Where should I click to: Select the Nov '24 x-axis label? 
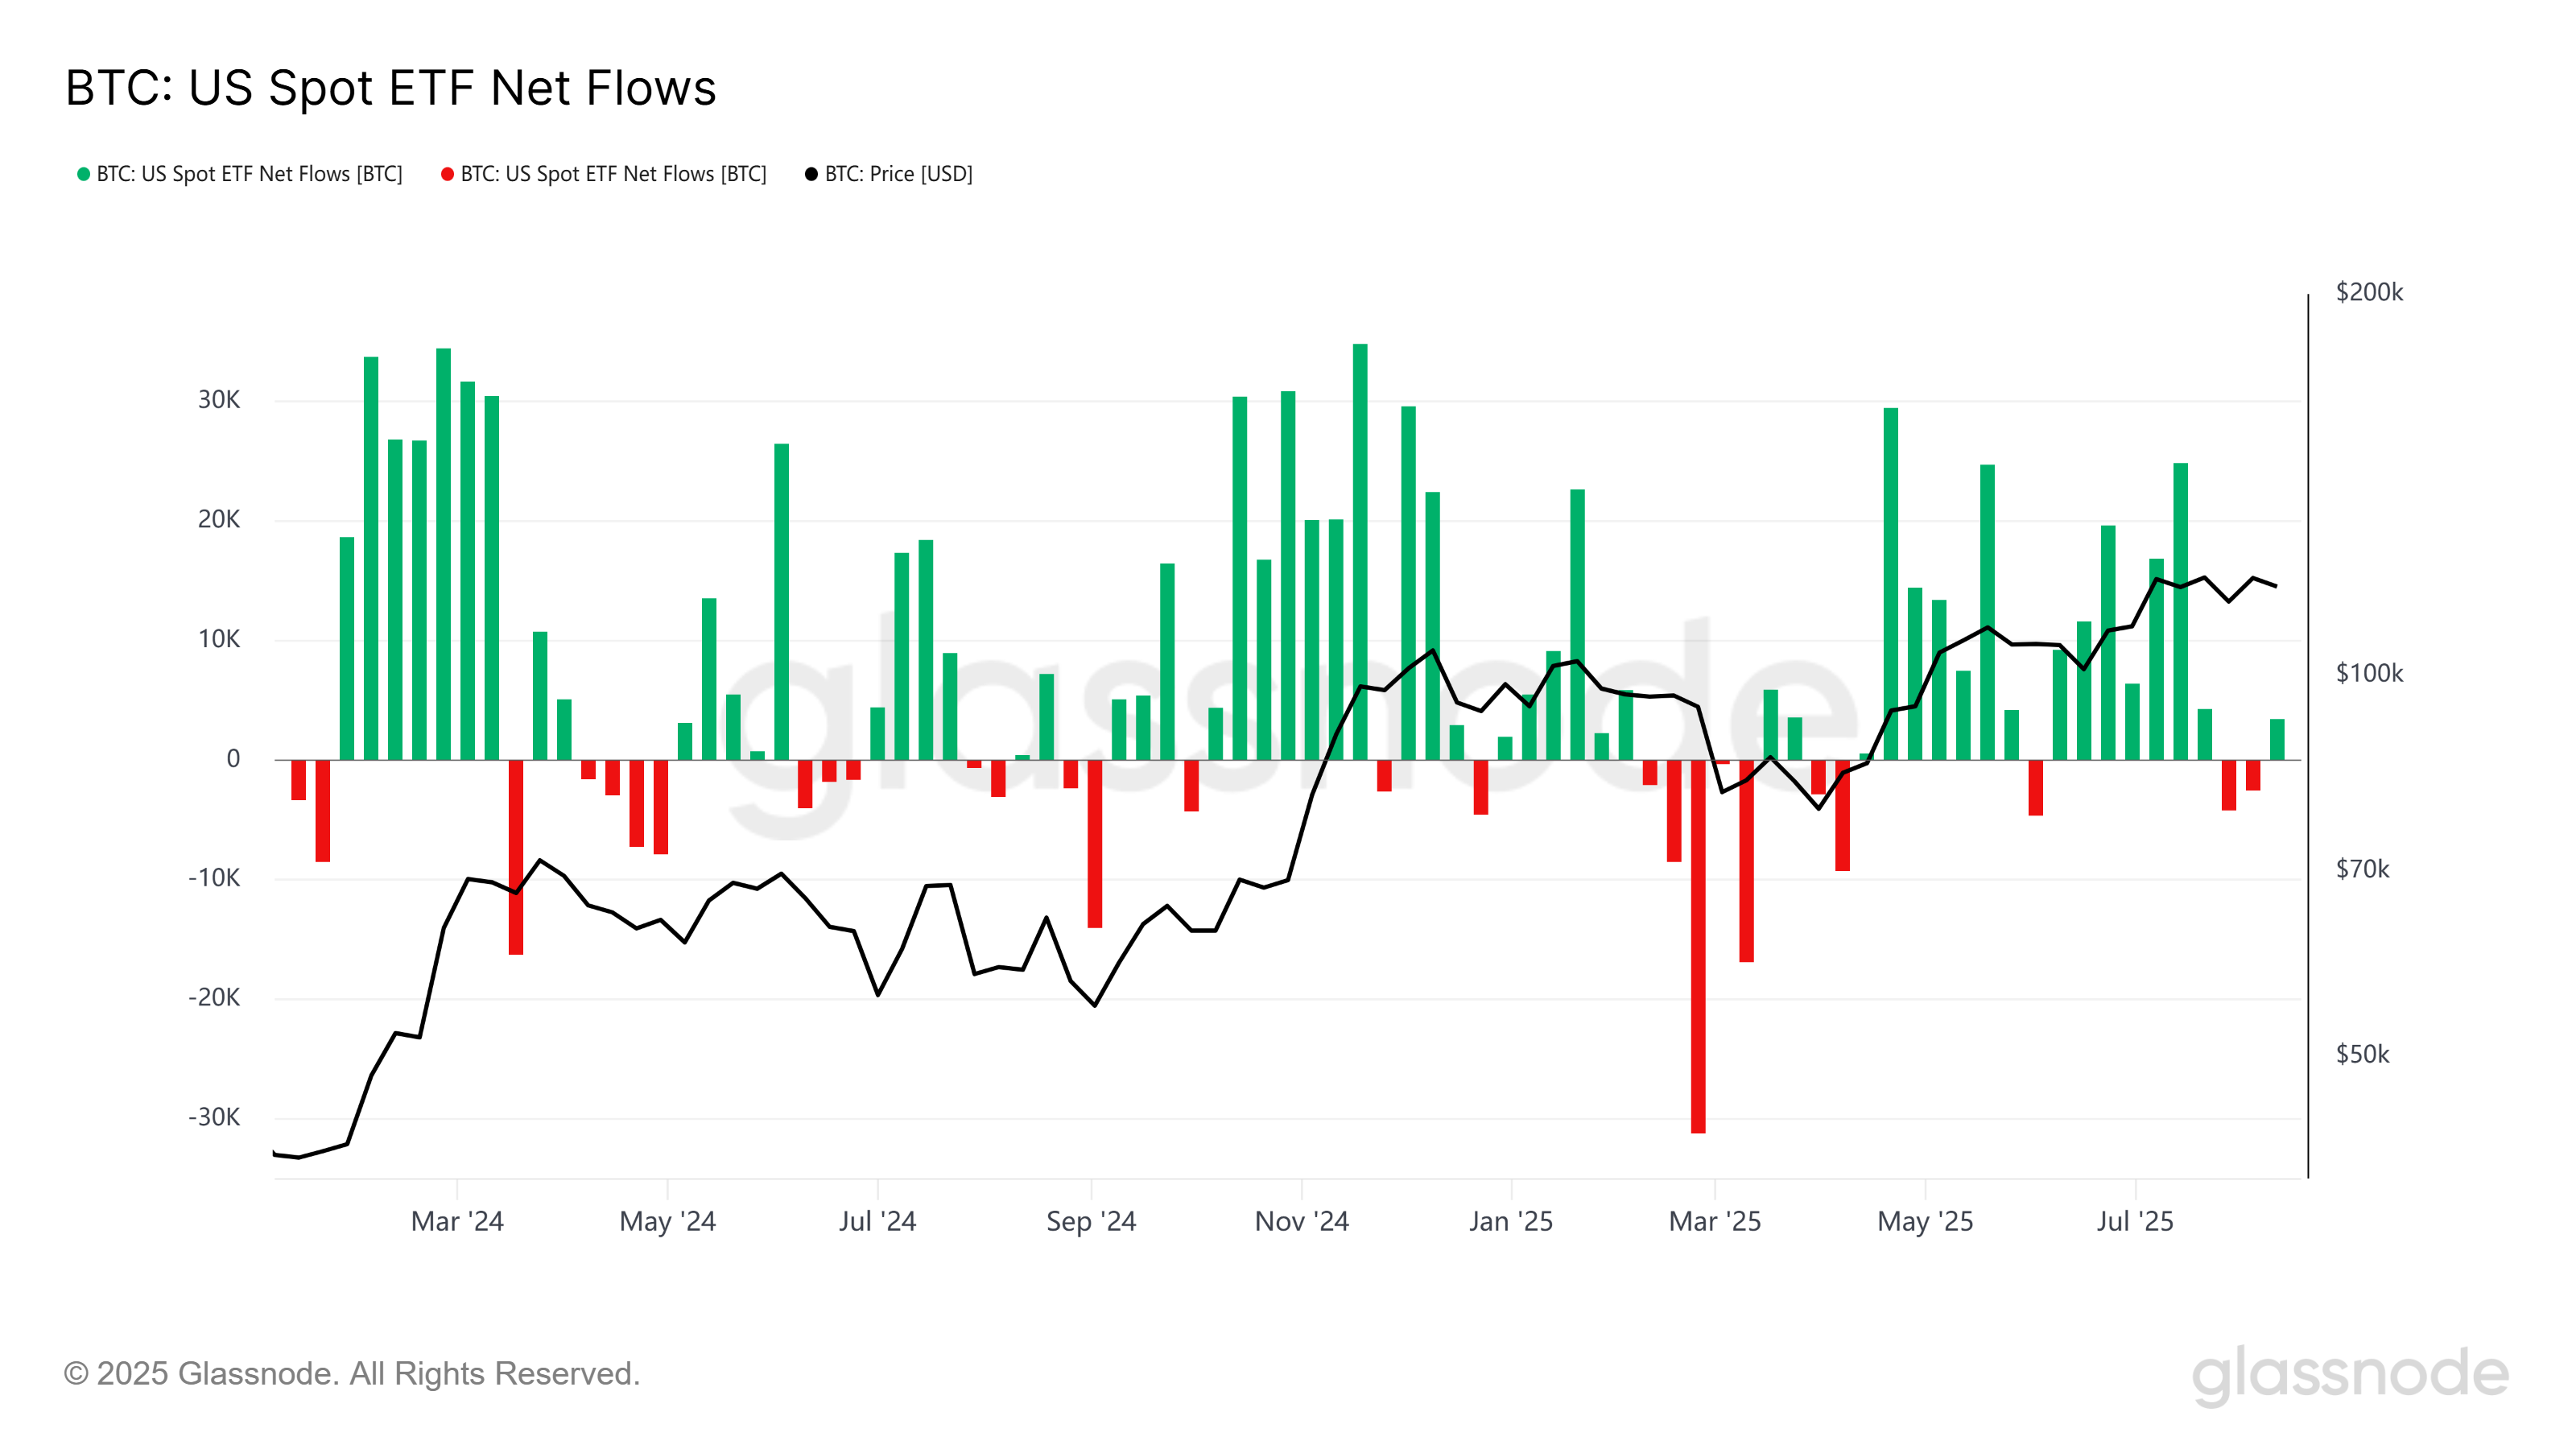1301,1221
